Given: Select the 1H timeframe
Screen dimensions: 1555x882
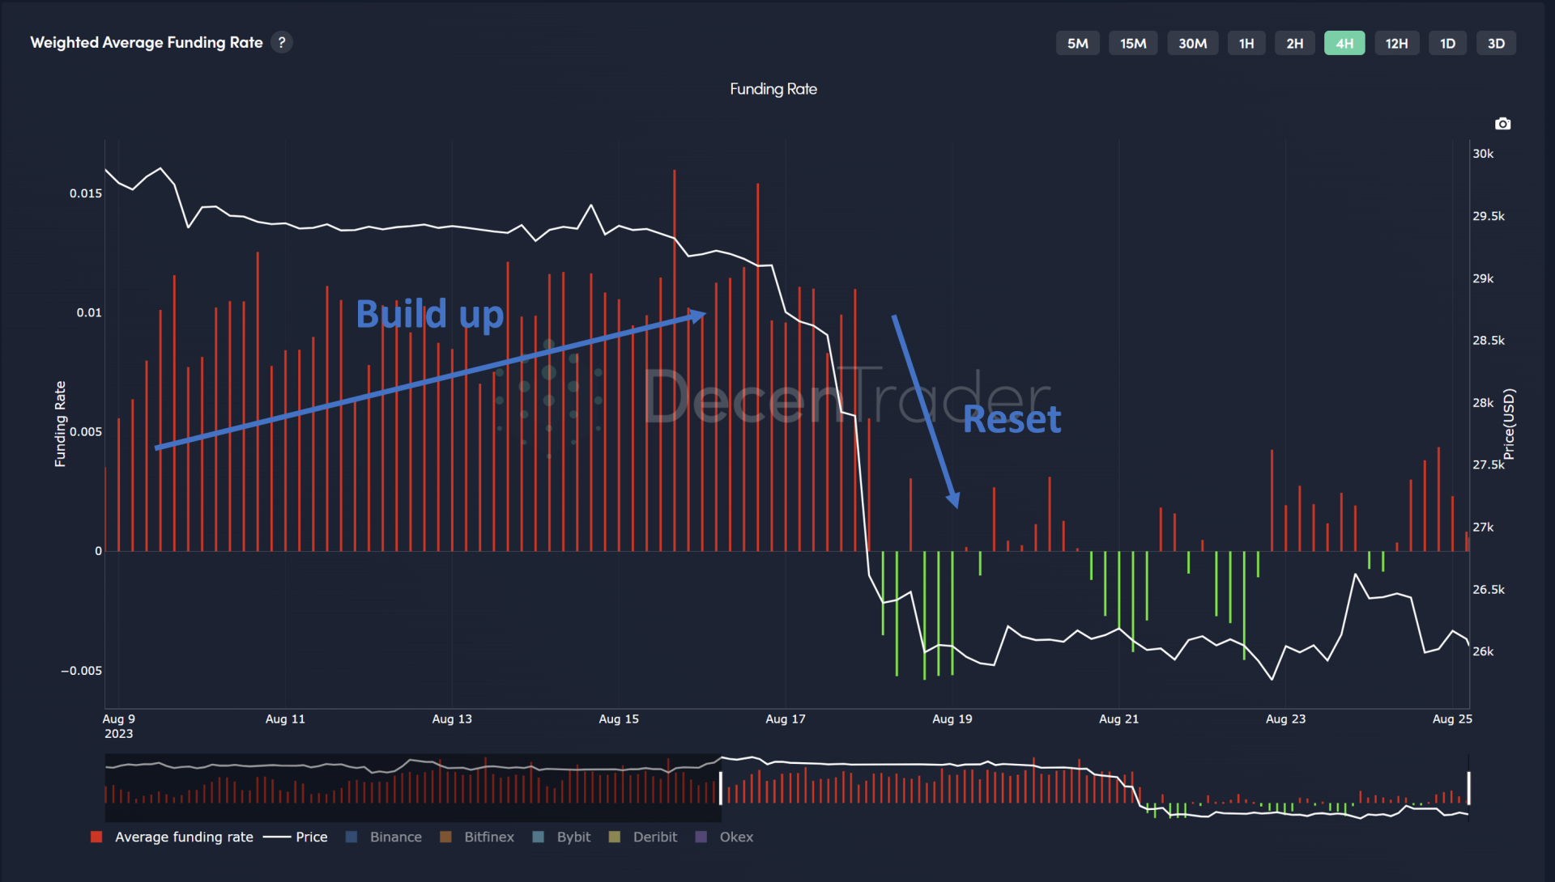Looking at the screenshot, I should click(x=1246, y=44).
